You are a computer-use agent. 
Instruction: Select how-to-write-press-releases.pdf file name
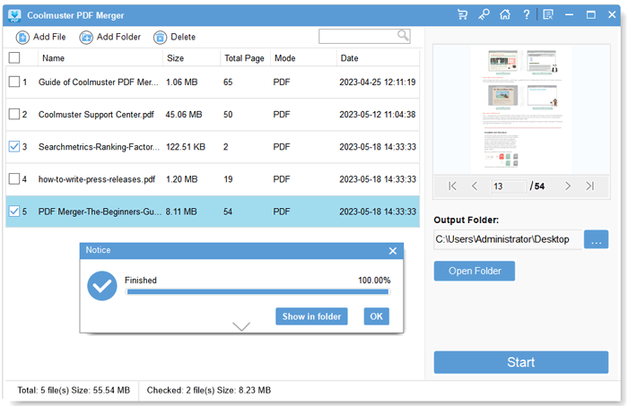[x=97, y=179]
